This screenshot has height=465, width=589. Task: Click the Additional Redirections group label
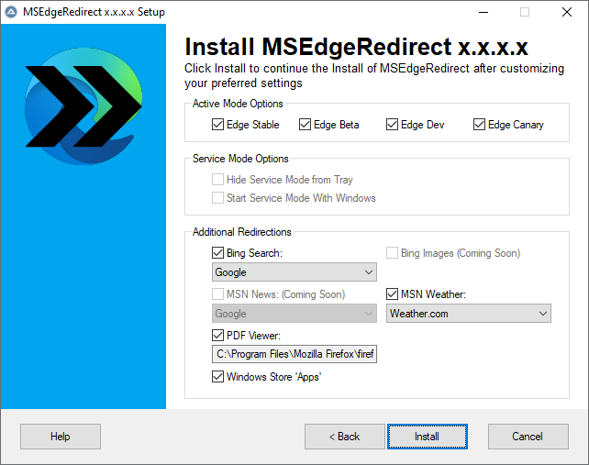tap(242, 232)
